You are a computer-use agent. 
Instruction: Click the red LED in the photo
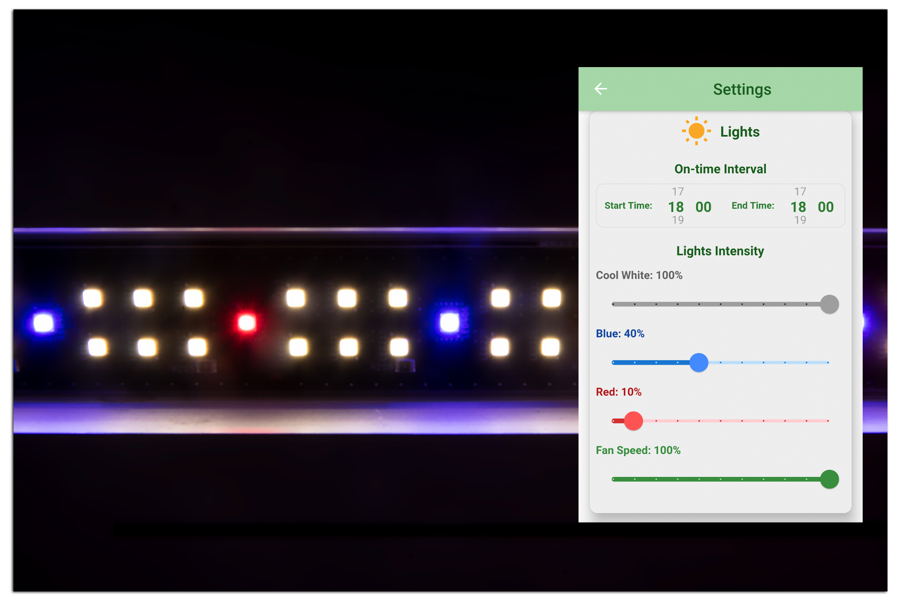[246, 322]
